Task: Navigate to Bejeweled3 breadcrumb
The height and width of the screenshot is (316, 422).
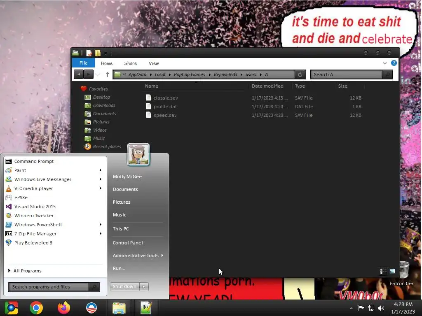Action: [225, 74]
